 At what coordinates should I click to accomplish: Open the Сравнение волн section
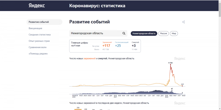pyautogui.click(x=38, y=47)
